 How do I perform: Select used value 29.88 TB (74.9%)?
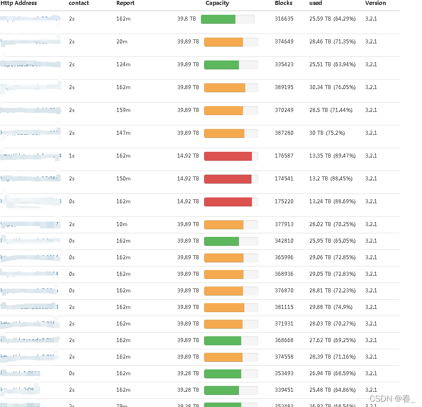[331, 308]
